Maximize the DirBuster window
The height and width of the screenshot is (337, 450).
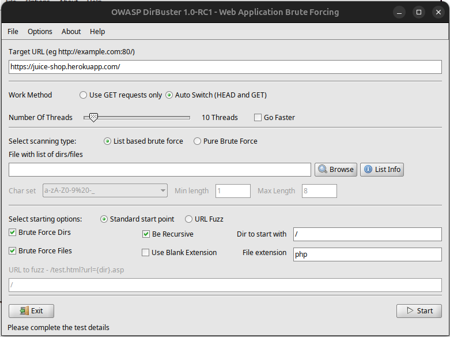click(419, 12)
